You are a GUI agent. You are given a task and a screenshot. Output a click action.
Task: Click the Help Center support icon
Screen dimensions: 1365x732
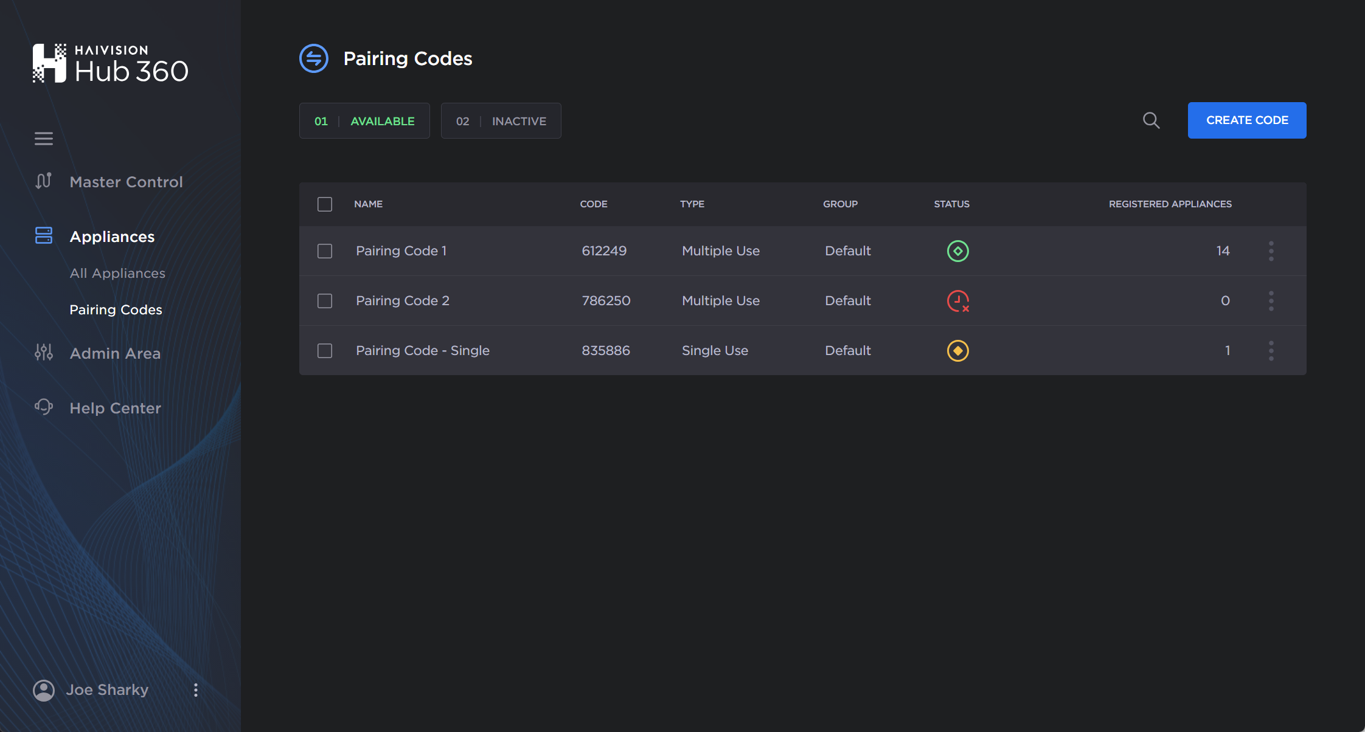point(43,408)
